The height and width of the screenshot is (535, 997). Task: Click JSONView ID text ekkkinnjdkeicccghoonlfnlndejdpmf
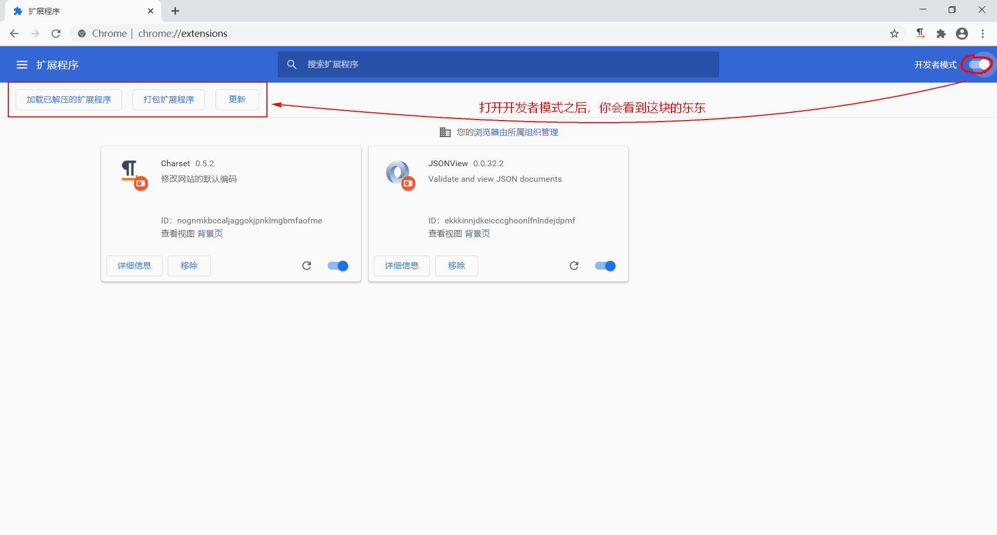coord(510,221)
